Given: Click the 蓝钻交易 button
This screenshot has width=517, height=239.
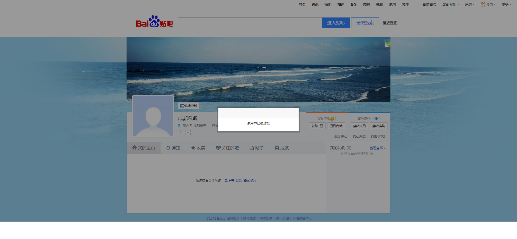Looking at the screenshot, I should 359,126.
